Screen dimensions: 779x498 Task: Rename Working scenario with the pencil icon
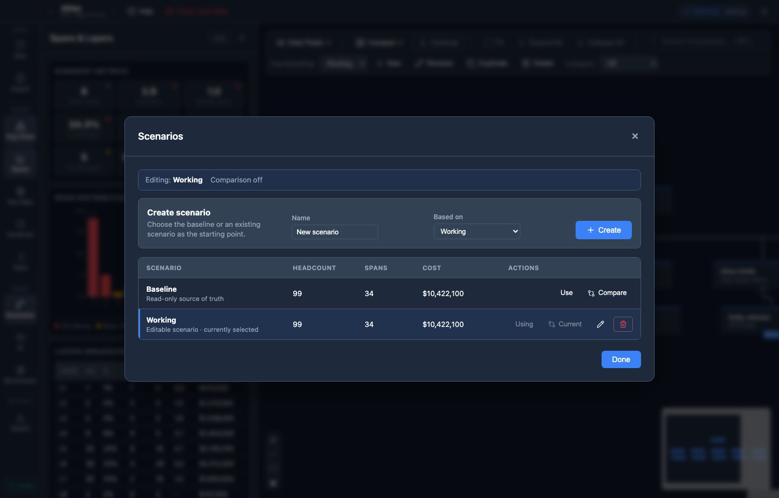coord(600,324)
